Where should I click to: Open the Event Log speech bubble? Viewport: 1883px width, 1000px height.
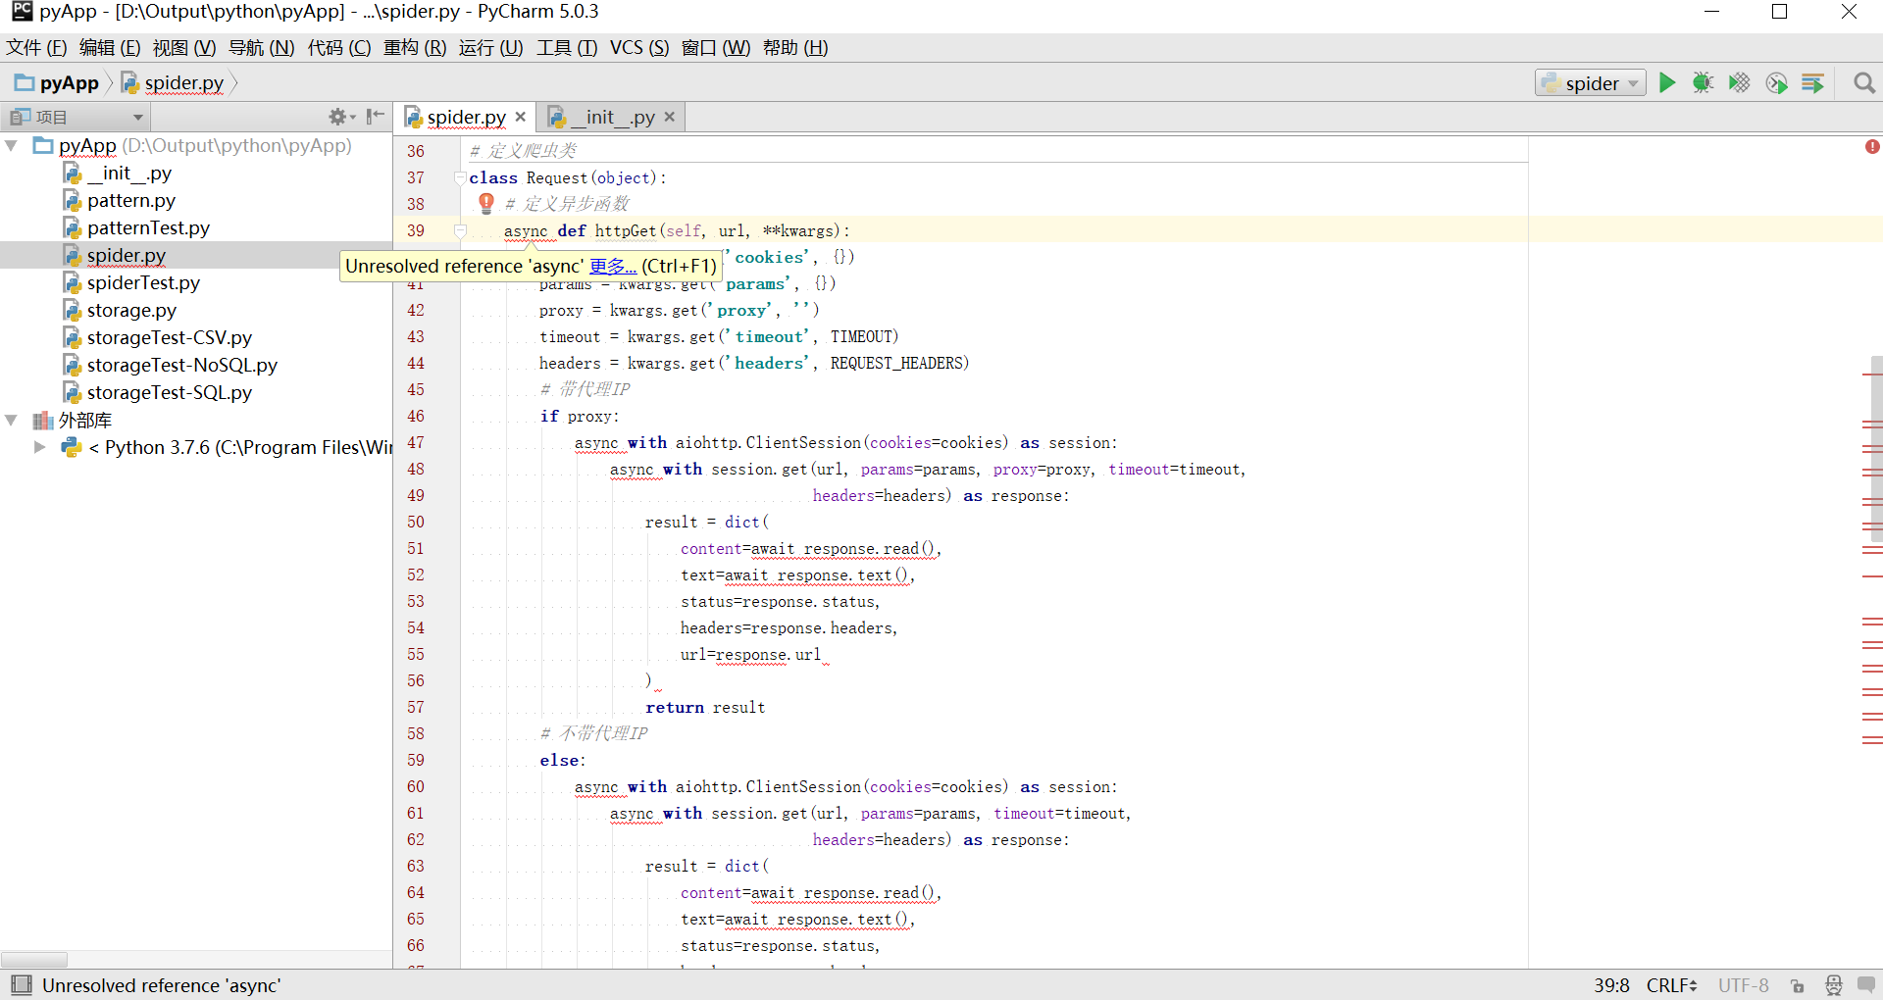1867,985
